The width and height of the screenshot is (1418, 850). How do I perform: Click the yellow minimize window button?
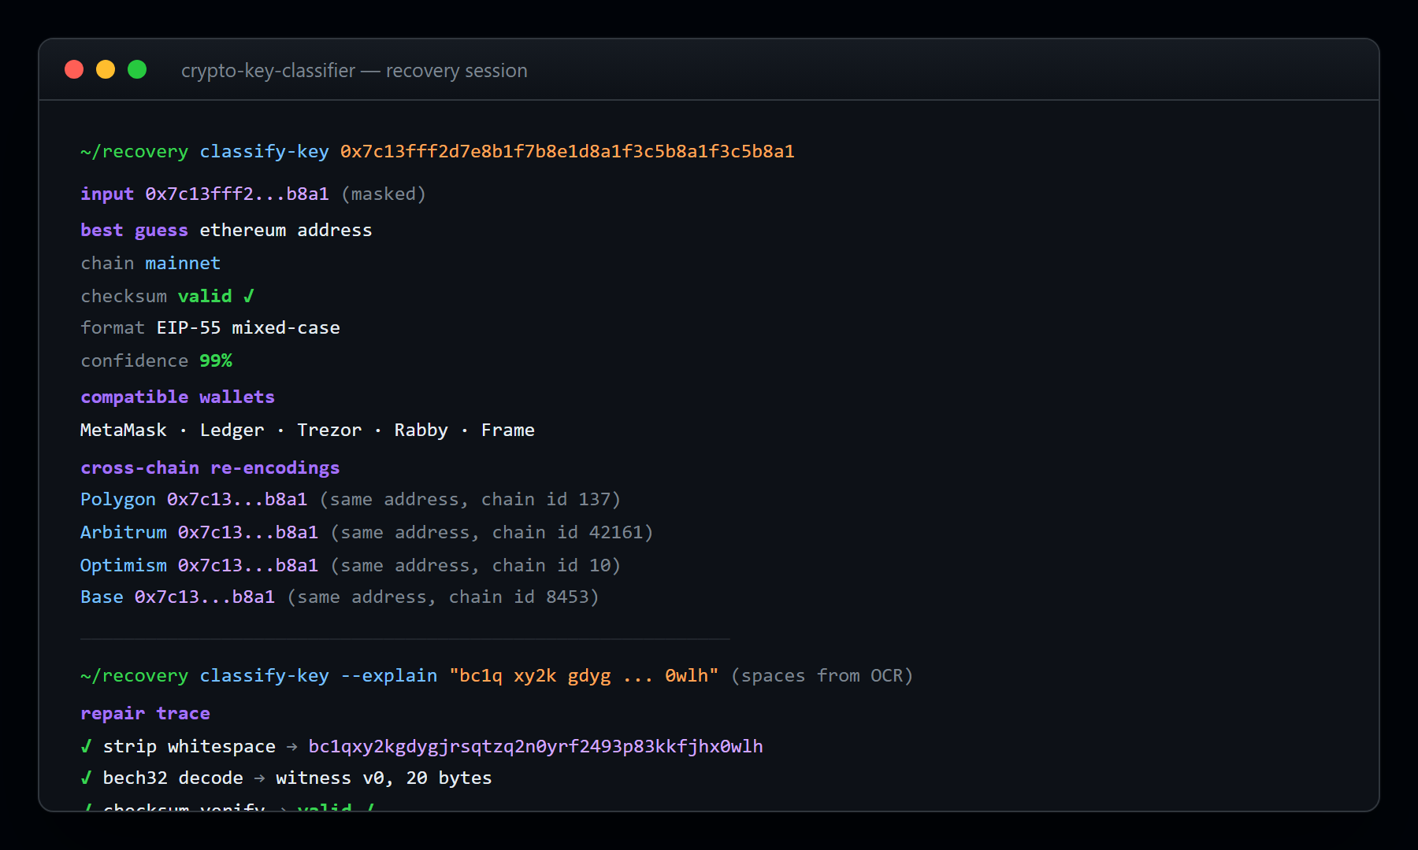[x=106, y=70]
